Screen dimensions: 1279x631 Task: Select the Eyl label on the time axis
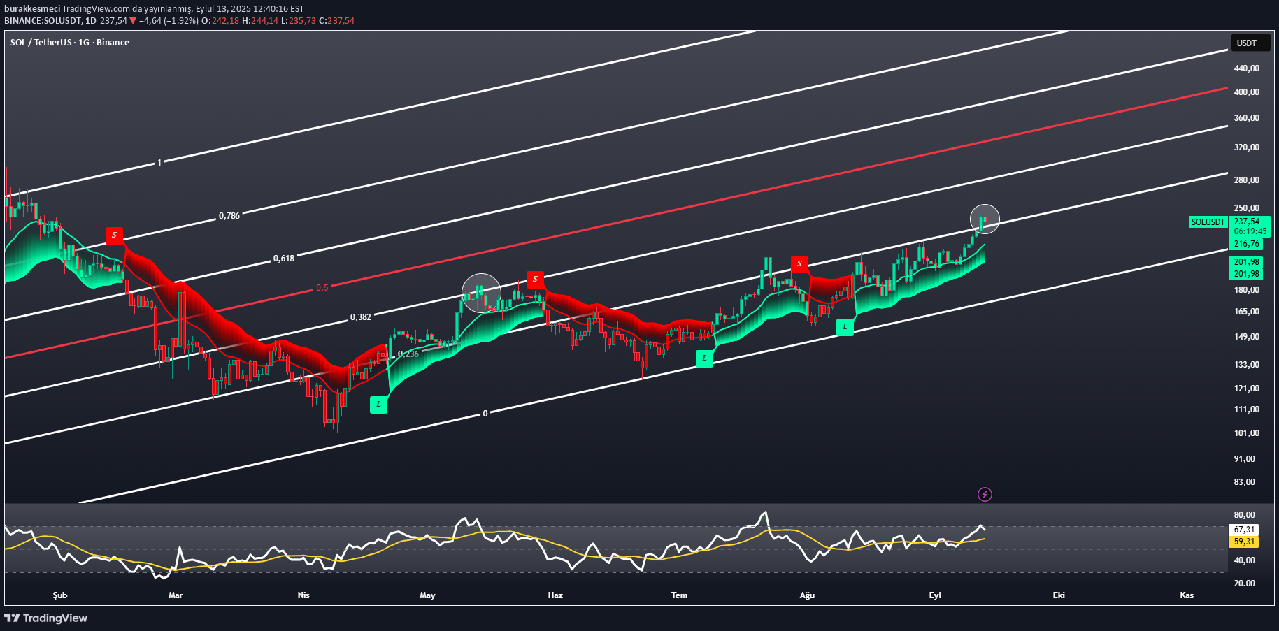(x=935, y=595)
